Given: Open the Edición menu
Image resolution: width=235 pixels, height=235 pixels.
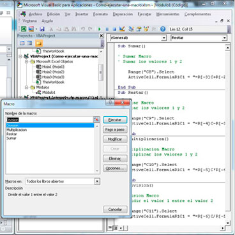Looking at the screenshot, I should click(54, 14).
